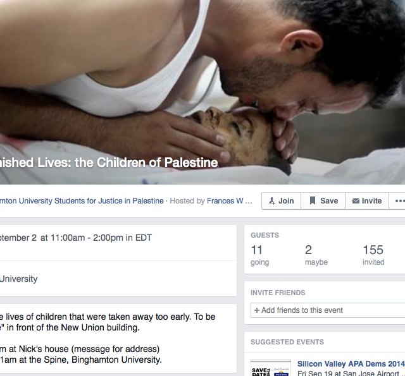Open host Frances W profile link
This screenshot has width=405, height=376.
(x=225, y=201)
